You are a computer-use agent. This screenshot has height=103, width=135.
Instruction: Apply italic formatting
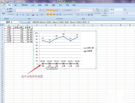[20, 15]
